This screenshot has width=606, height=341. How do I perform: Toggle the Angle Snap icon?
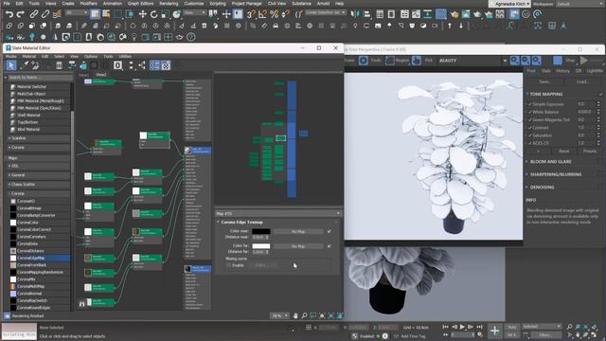(x=262, y=14)
